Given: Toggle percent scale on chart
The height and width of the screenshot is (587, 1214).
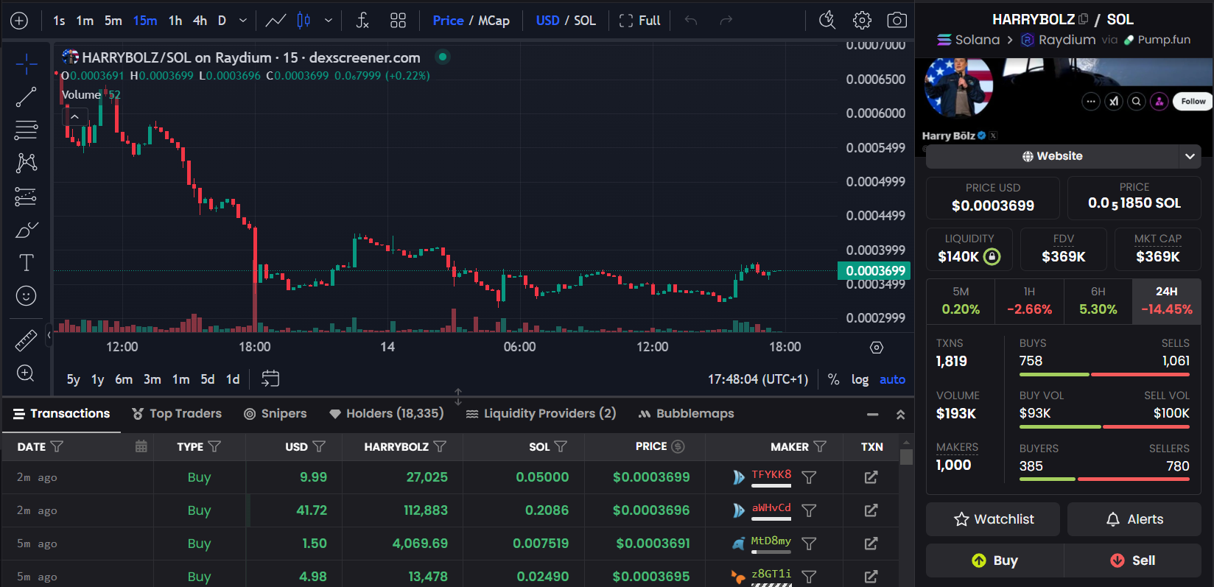Looking at the screenshot, I should (833, 379).
